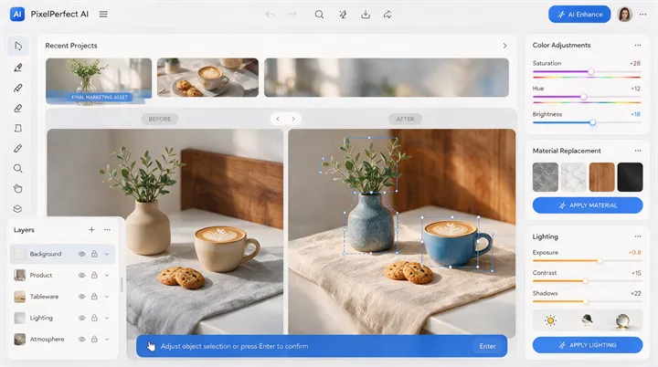Hide the Product layer

pos(82,275)
